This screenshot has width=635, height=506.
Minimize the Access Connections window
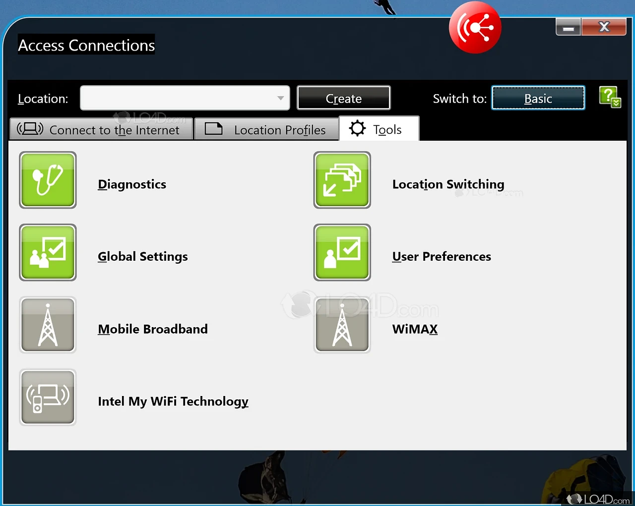click(569, 27)
